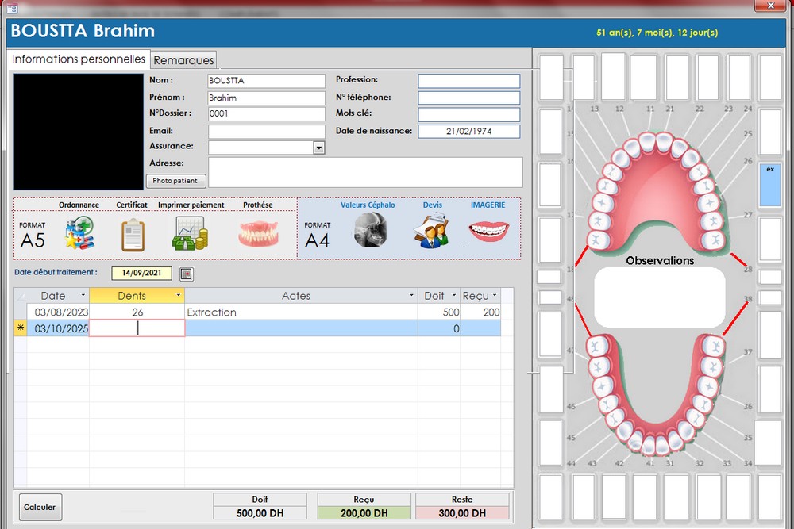Image resolution: width=794 pixels, height=529 pixels.
Task: Select the Prothèse denture icon
Action: [x=259, y=233]
